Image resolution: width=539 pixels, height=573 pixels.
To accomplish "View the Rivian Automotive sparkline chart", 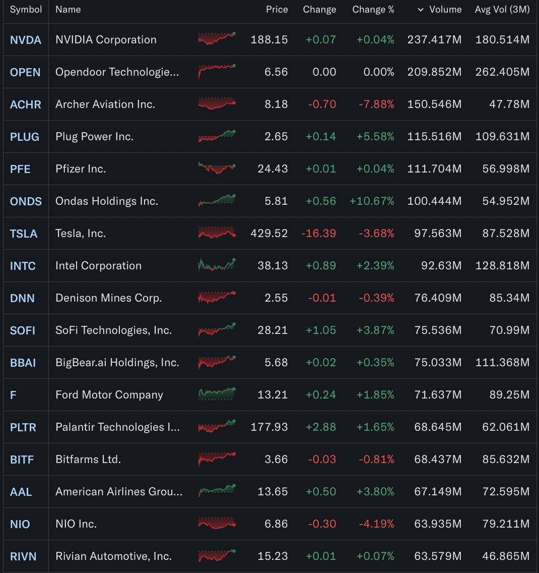I will tap(217, 555).
